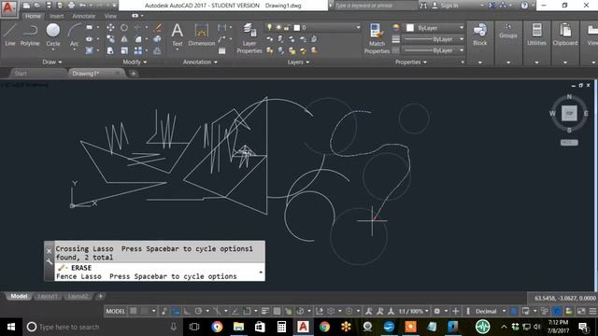This screenshot has width=598, height=336.
Task: Toggle MODEL space button in status bar
Action: pos(116,311)
